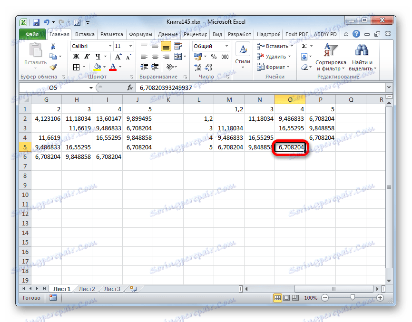
Task: Switch to Page Break Preview button
Action: point(295,298)
